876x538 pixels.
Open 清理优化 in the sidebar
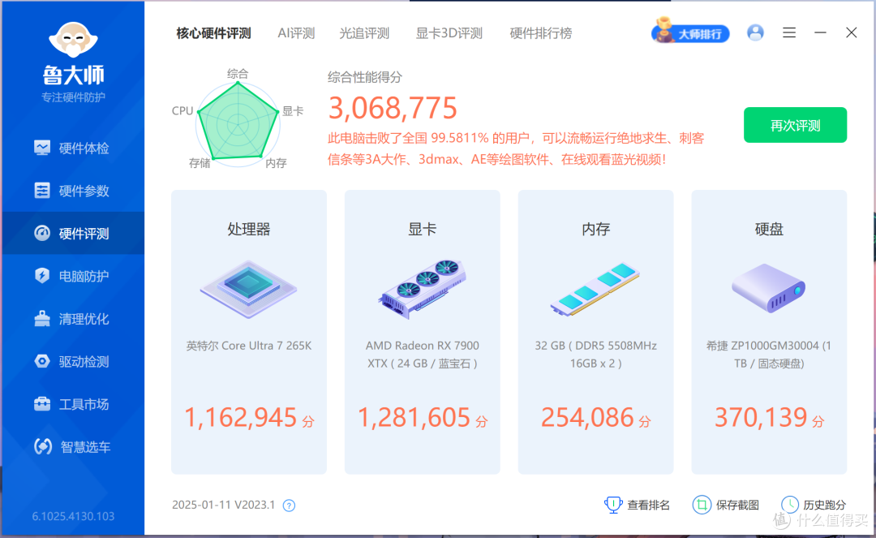(x=73, y=318)
